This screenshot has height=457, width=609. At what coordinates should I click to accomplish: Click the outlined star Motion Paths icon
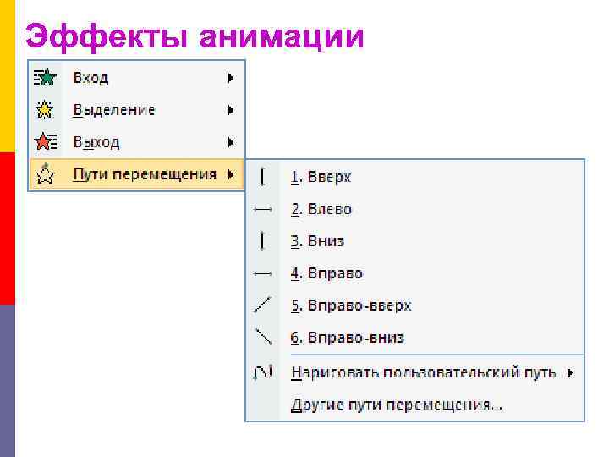coord(45,173)
